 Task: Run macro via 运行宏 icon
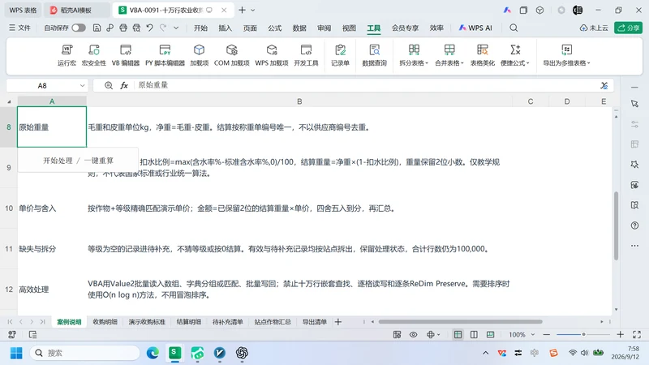point(67,55)
